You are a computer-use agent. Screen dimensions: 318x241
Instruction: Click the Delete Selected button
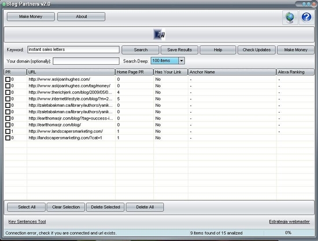click(x=105, y=207)
